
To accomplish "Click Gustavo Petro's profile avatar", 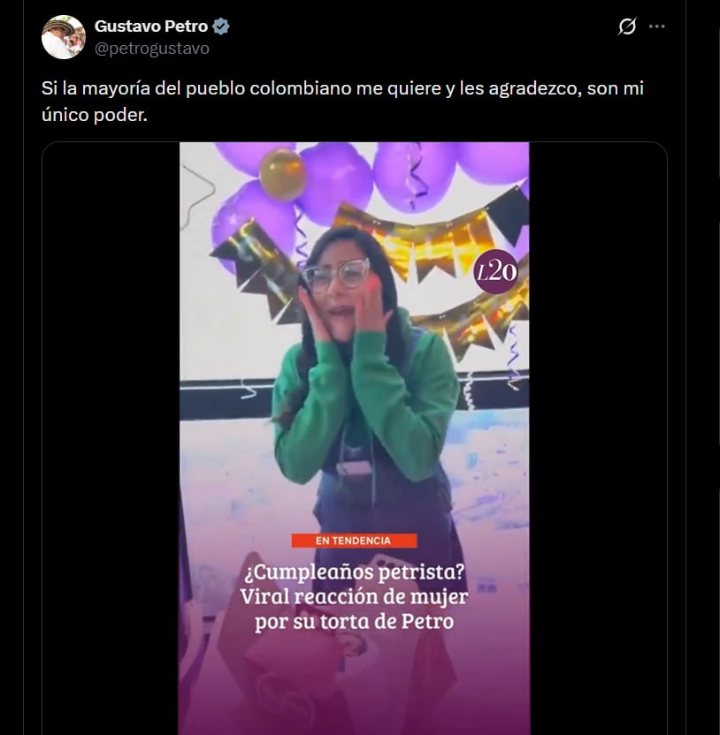I will click(64, 37).
